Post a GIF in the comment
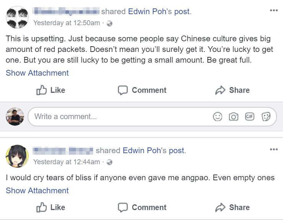The height and width of the screenshot is (220, 283). (250, 117)
